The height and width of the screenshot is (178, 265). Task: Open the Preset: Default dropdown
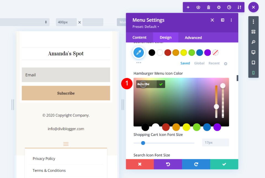coord(146,27)
